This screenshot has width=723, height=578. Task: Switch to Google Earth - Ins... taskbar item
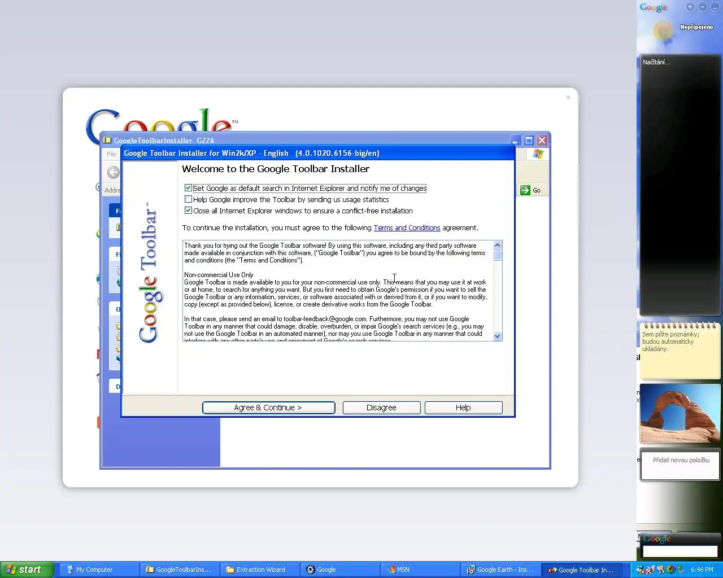pos(500,570)
